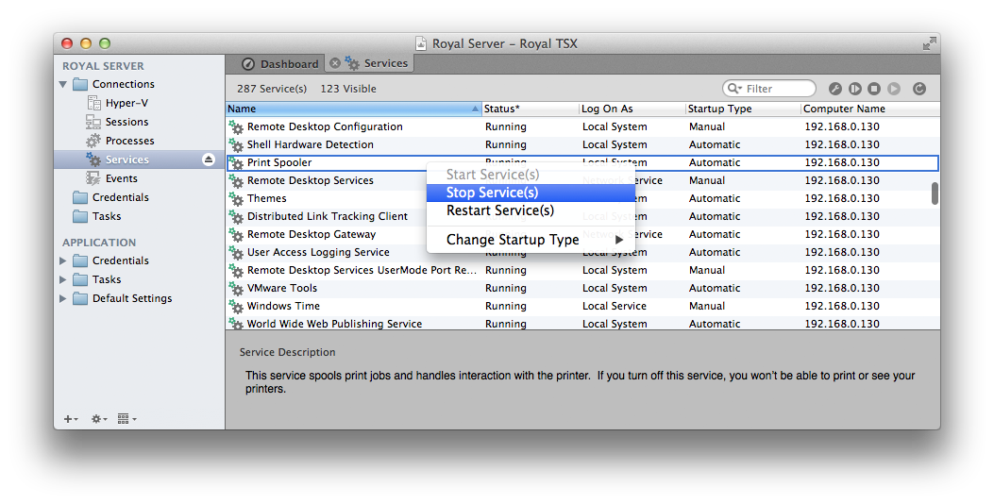Sort by the Status* column header
This screenshot has width=994, height=504.
[530, 109]
